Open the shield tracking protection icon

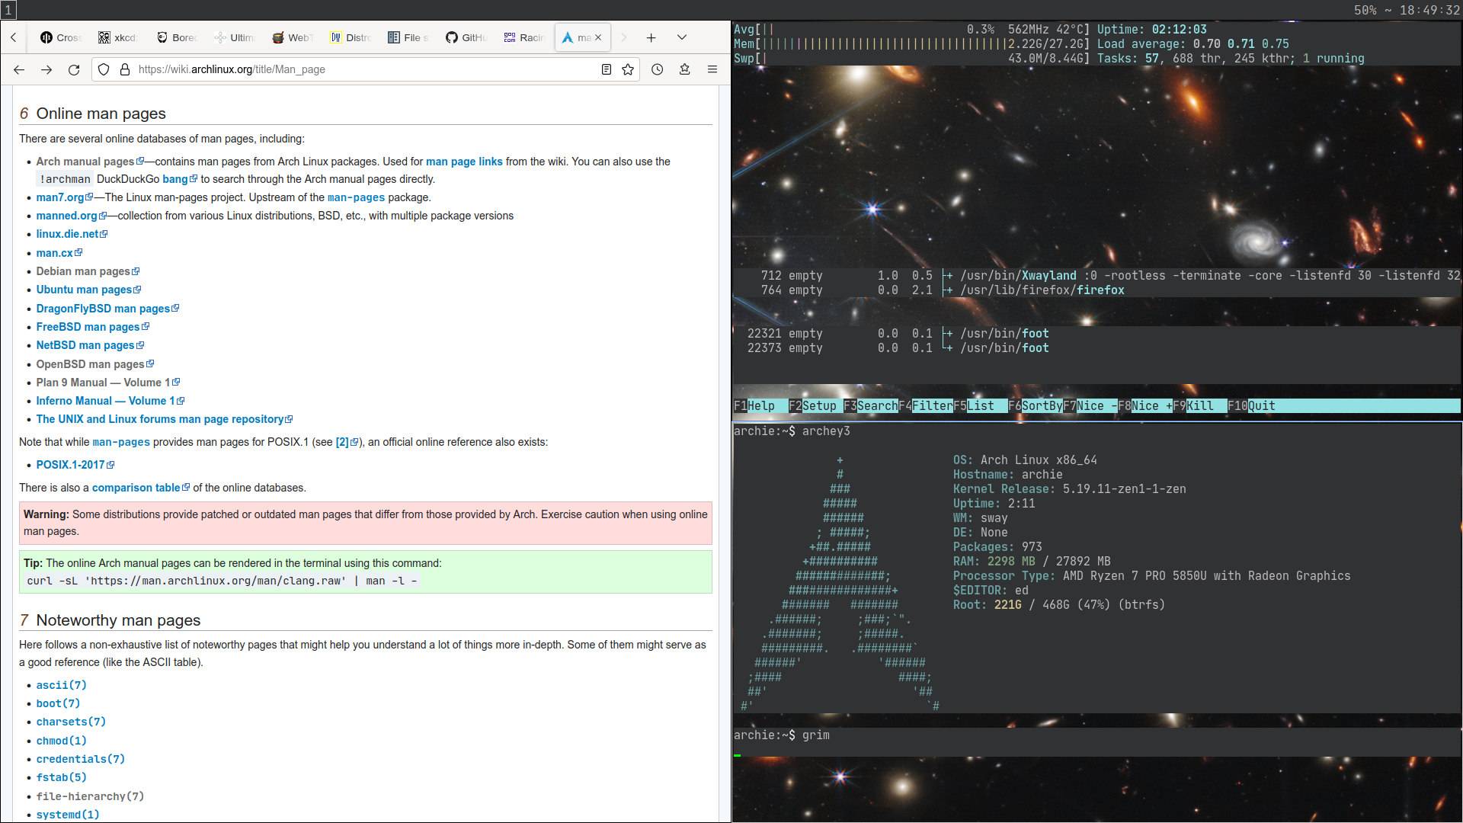pyautogui.click(x=104, y=69)
